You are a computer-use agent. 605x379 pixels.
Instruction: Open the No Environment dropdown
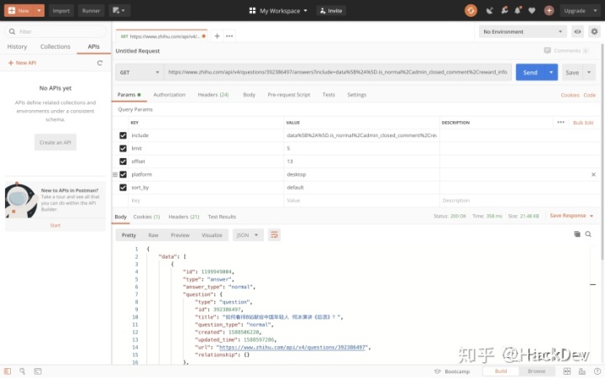(523, 32)
